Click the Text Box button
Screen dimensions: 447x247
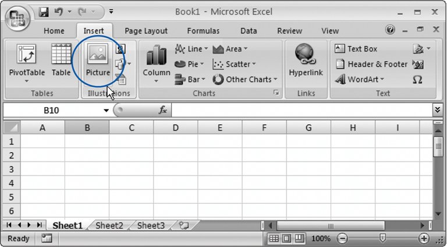(356, 49)
